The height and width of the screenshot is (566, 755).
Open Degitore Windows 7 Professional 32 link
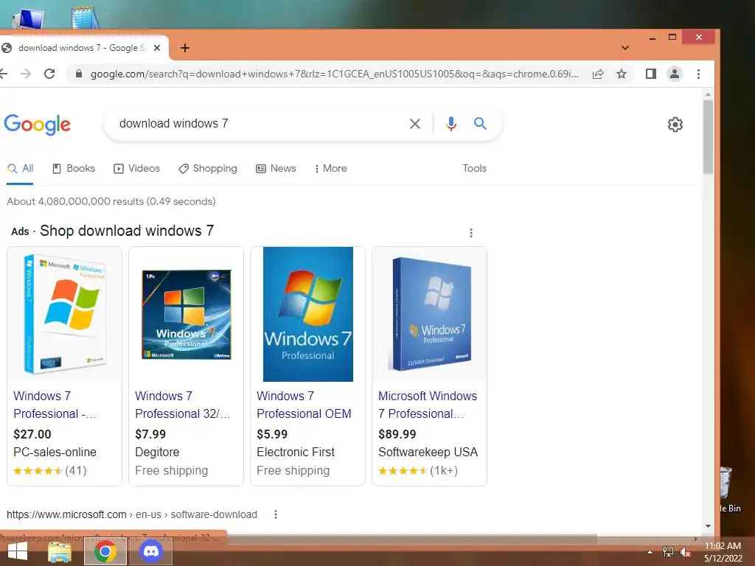(x=183, y=405)
